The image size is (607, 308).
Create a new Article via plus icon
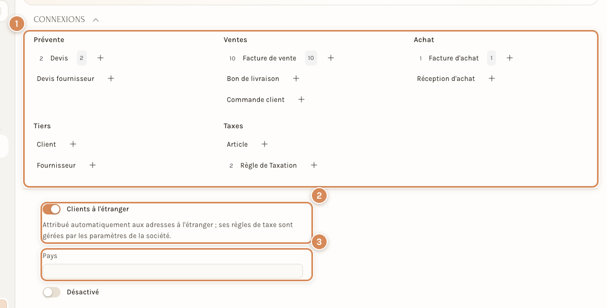[x=265, y=145]
